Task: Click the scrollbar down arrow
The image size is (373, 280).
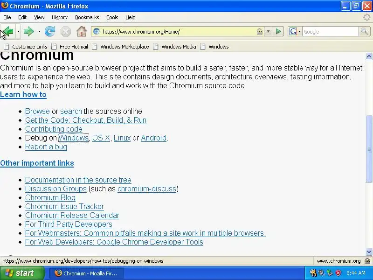Action: point(369,252)
